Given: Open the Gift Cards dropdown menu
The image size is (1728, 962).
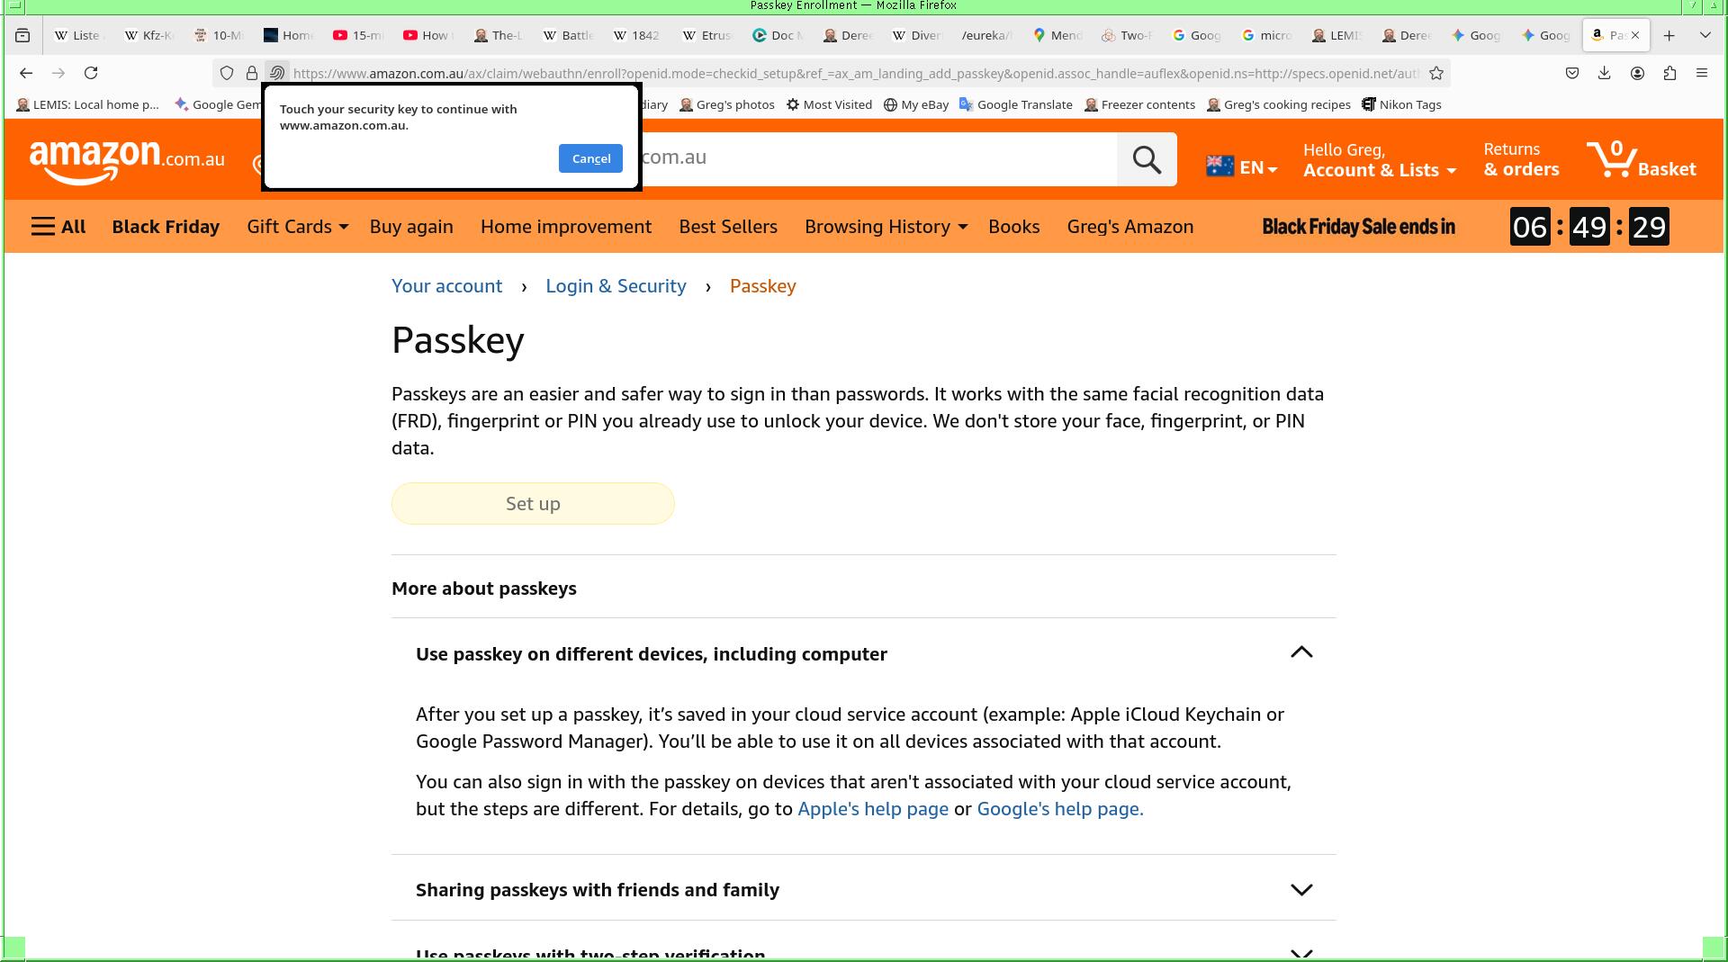Looking at the screenshot, I should 297,227.
